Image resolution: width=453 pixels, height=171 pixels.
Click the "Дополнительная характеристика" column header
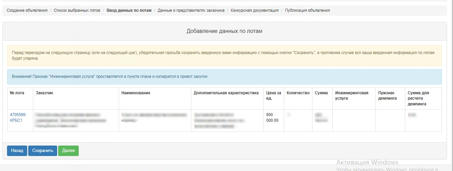(x=226, y=93)
